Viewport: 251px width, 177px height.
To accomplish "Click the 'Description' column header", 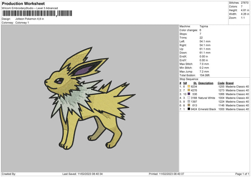I will (x=206, y=83).
